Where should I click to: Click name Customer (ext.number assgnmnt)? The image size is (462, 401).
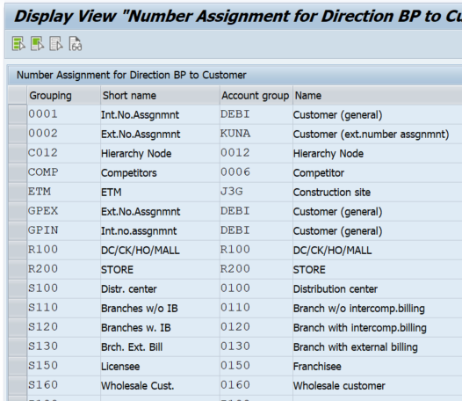tap(378, 134)
